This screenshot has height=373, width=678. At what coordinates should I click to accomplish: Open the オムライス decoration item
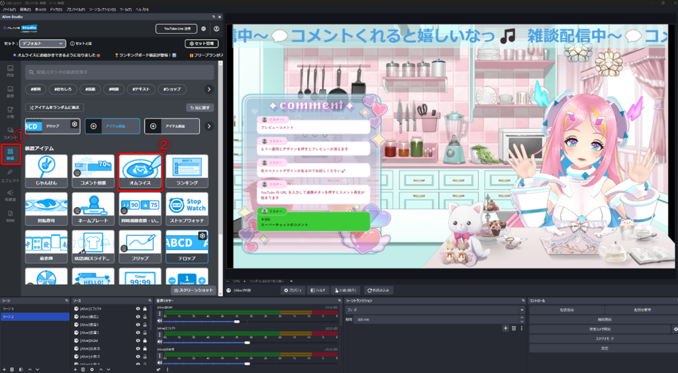tap(140, 173)
